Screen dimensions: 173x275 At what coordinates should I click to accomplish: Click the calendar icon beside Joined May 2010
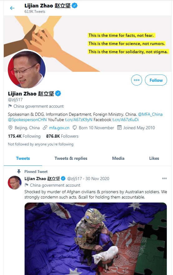tap(119, 128)
